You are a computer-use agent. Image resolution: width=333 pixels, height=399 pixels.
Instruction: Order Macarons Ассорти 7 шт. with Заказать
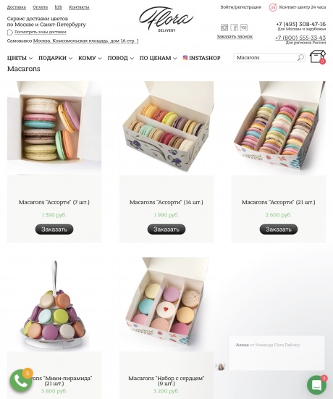pyautogui.click(x=54, y=230)
